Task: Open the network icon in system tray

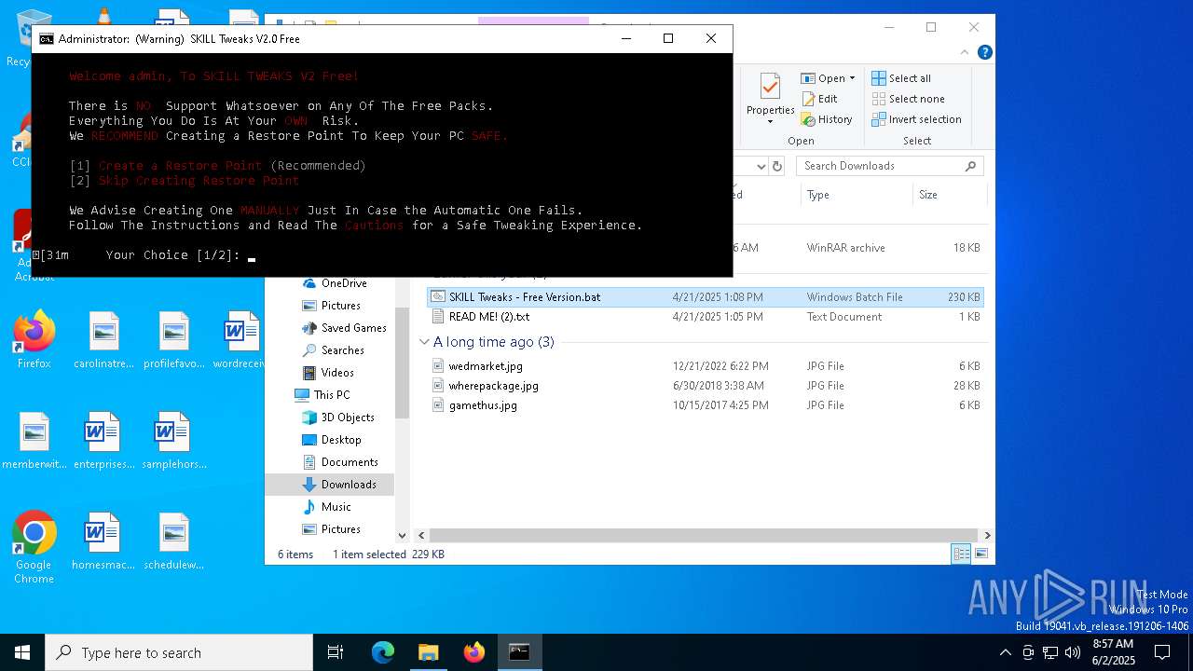Action: (x=1050, y=652)
